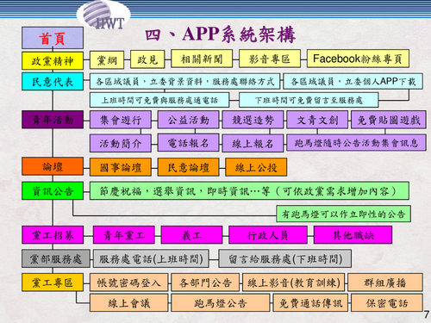This screenshot has width=431, height=323.
Task: Click the 民意論壇 box
Action: 188,167
